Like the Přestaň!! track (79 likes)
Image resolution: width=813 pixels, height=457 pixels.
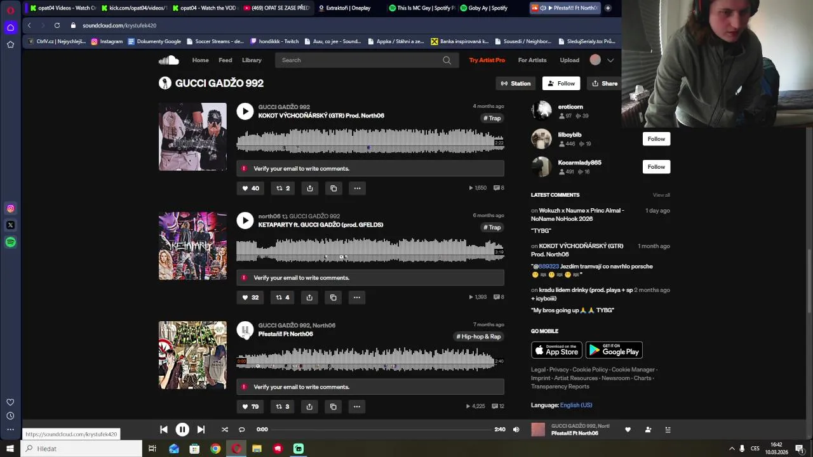pyautogui.click(x=251, y=406)
